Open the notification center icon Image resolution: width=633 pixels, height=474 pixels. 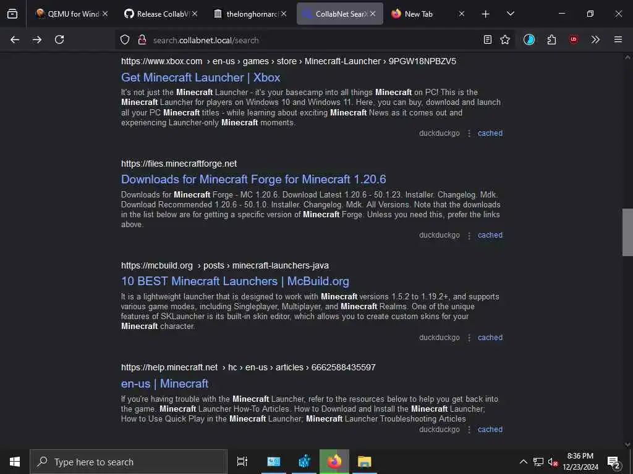613,462
